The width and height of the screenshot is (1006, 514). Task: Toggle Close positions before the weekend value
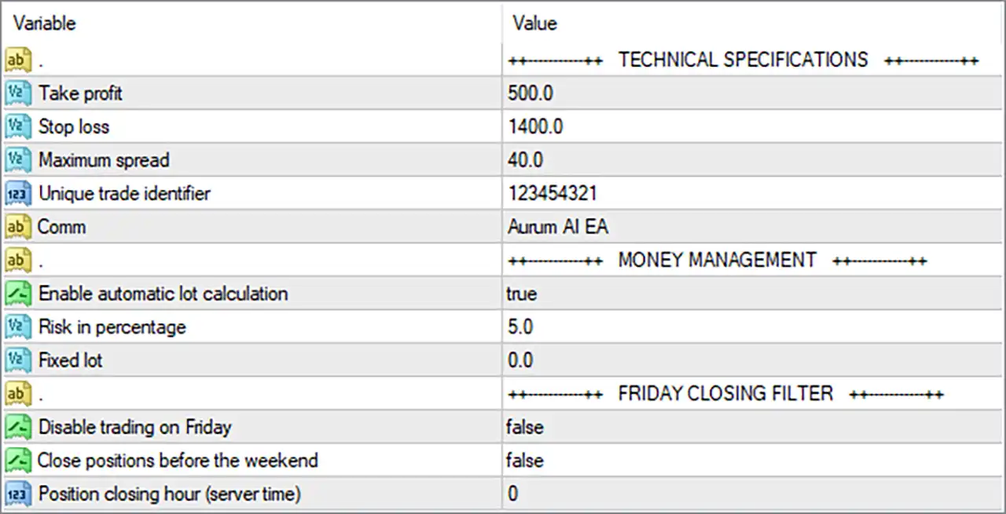point(525,461)
